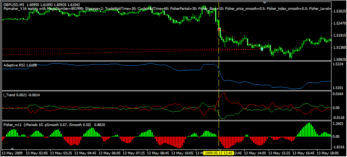Click the small gray triangle on time axis
This screenshot has width=347, height=157.
pyautogui.click(x=13, y=149)
